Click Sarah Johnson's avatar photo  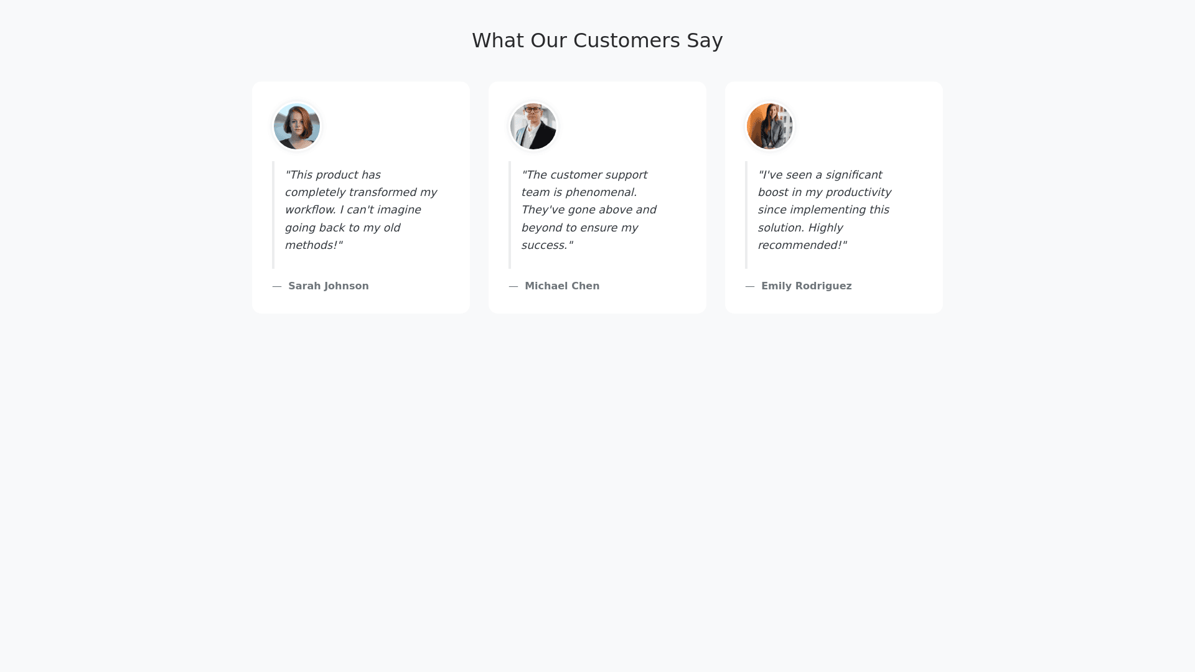point(297,126)
